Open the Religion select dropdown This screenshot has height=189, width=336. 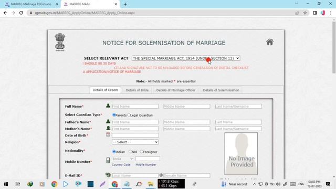135,142
